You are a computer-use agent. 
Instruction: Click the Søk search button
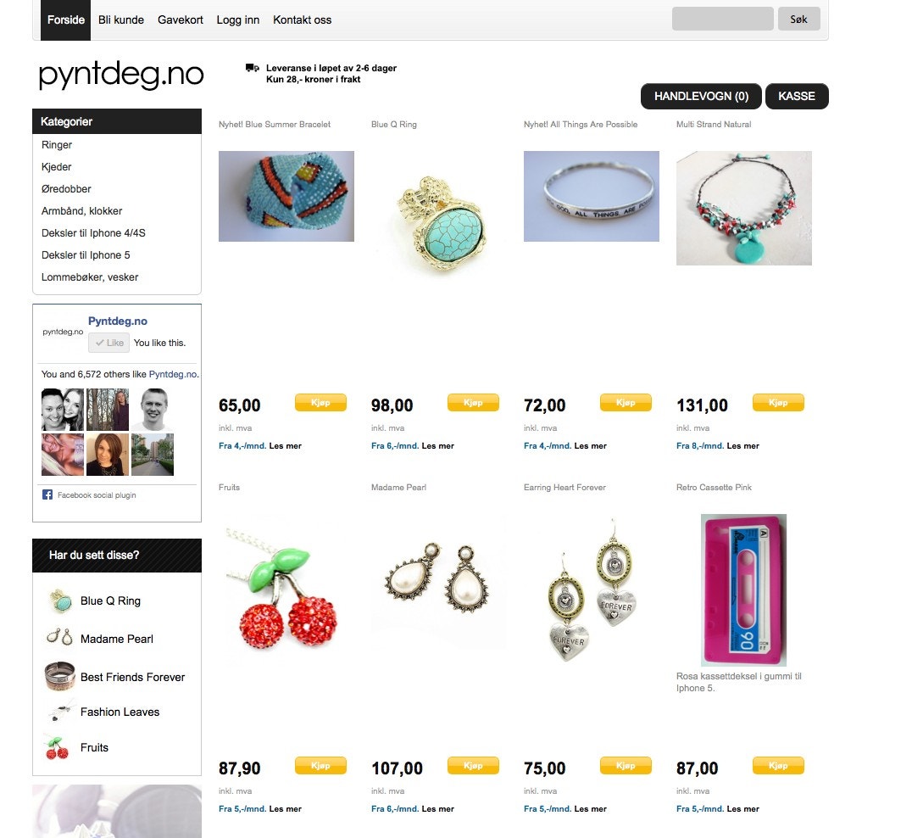tap(798, 19)
